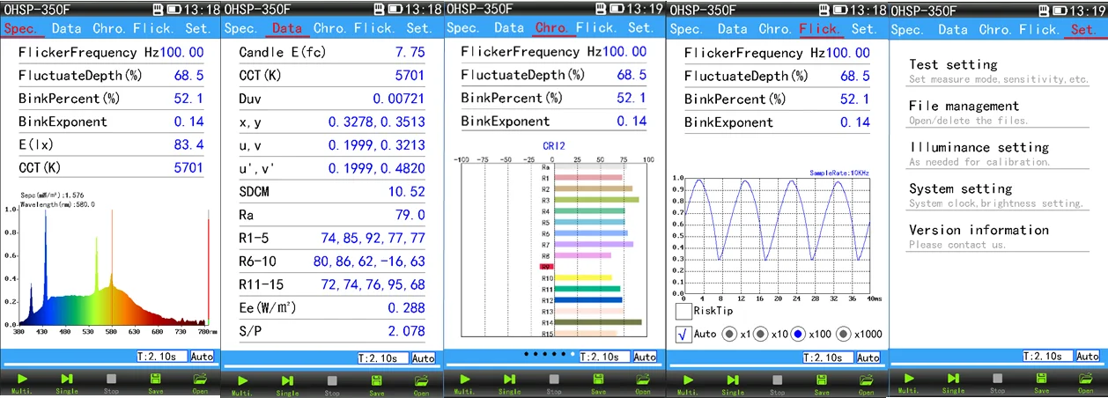The width and height of the screenshot is (1108, 398).
Task: Open the Illuminance setting option
Action: (979, 148)
